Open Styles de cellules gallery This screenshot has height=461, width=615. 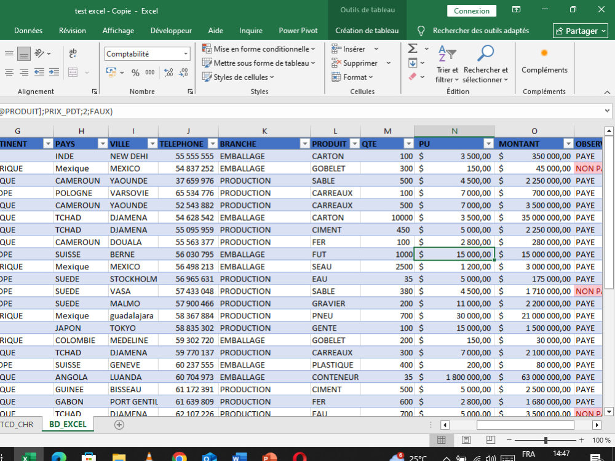pos(237,77)
